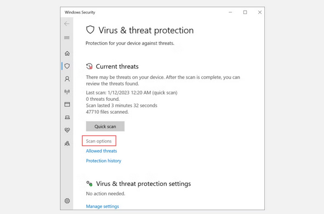Maximize the Windows Security window
Viewport: 324px width, 214px height.
(x=245, y=12)
